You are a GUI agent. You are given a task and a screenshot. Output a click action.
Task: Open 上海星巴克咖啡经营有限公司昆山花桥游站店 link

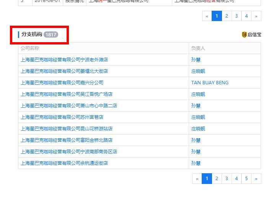(67, 129)
